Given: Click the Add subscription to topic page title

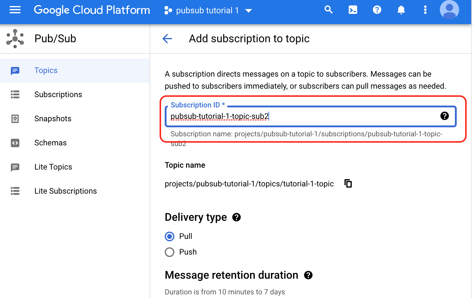Looking at the screenshot, I should [x=249, y=39].
